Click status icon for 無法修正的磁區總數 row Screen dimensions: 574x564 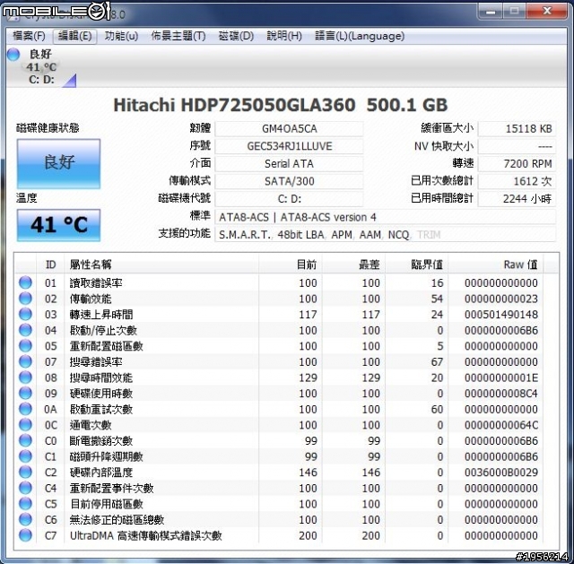tap(25, 519)
